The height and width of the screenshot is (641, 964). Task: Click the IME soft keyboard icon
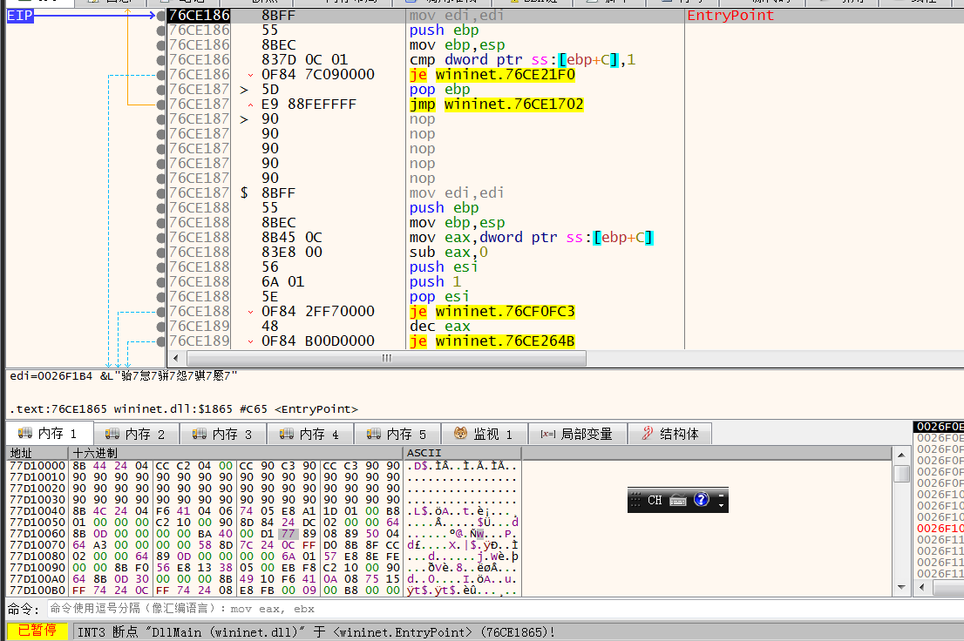(678, 501)
